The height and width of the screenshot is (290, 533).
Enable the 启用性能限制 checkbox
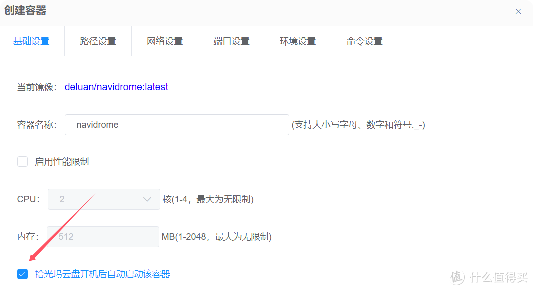(22, 161)
